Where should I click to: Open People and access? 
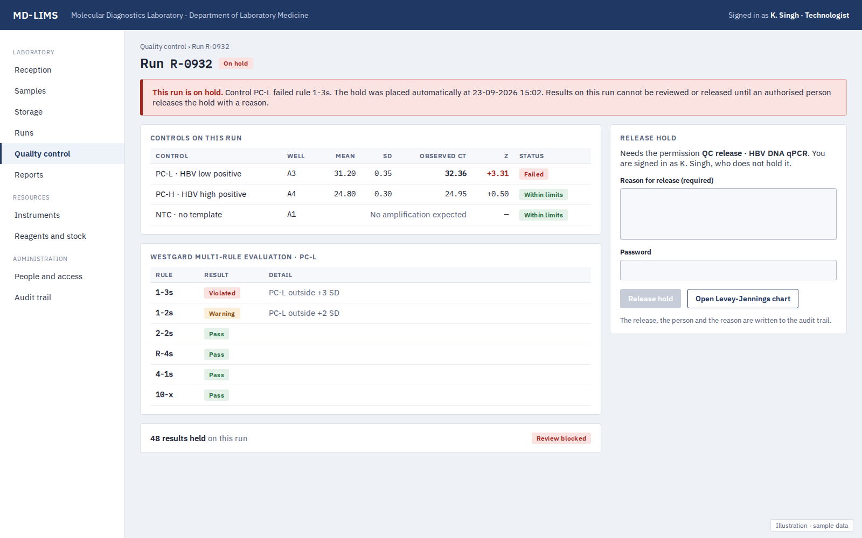click(62, 277)
